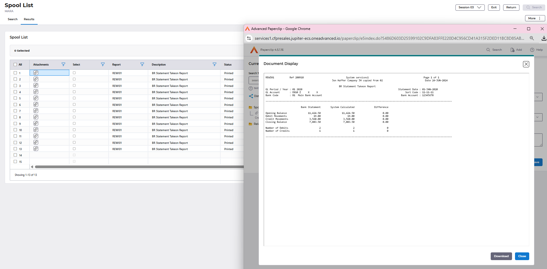Select the Results tab
The height and width of the screenshot is (269, 547).
click(x=29, y=19)
